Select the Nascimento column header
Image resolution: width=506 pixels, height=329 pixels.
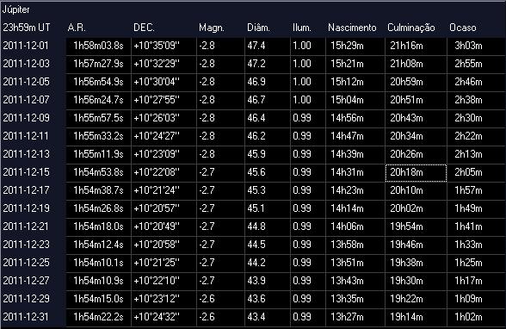(352, 28)
